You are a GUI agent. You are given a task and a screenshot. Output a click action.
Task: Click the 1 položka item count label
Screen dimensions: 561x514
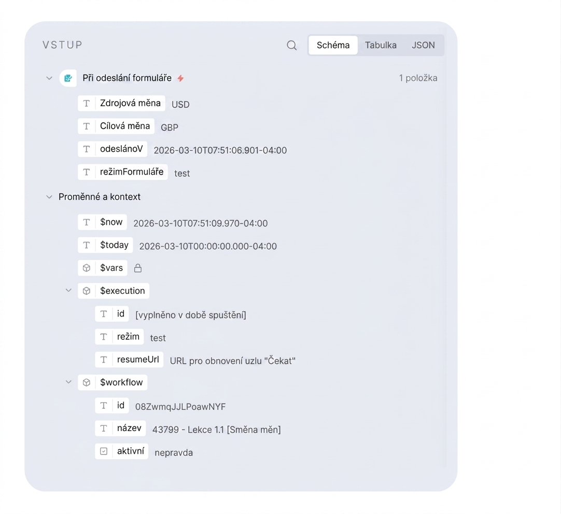(x=418, y=78)
